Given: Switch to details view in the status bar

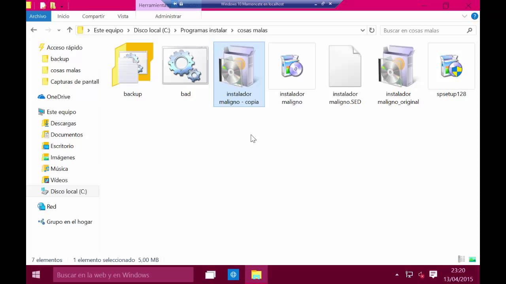Looking at the screenshot, I should pyautogui.click(x=461, y=259).
